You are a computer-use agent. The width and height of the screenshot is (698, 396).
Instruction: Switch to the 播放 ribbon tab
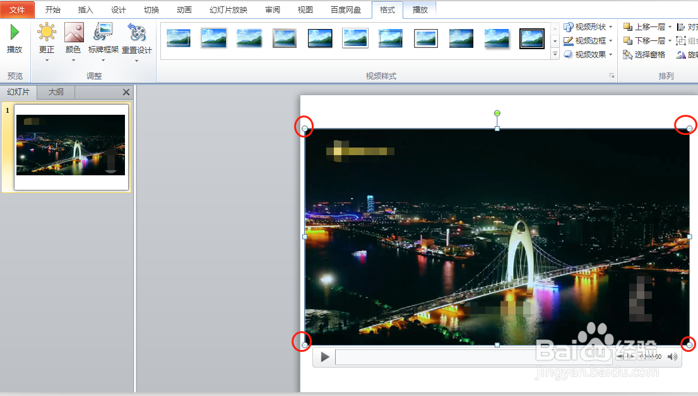(419, 9)
